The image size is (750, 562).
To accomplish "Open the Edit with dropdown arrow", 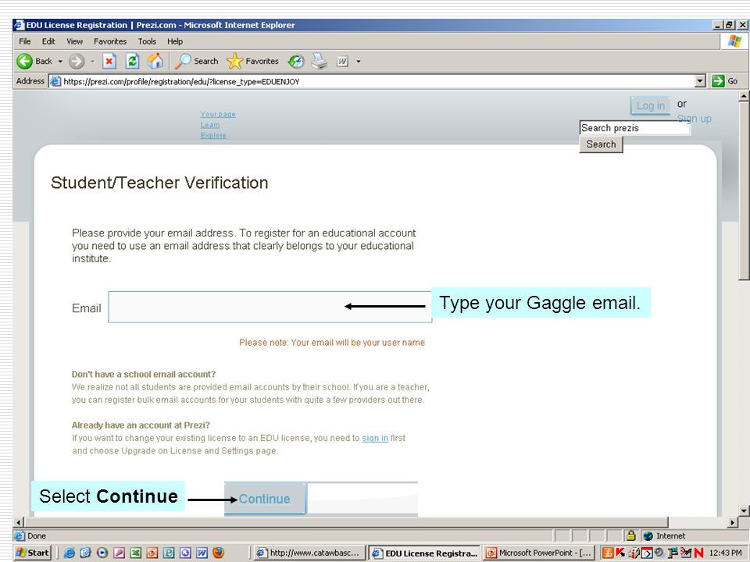I will 359,62.
